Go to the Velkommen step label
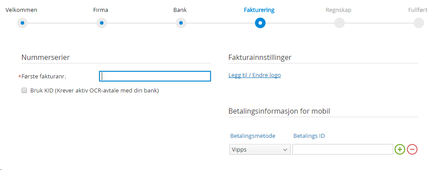 pyautogui.click(x=22, y=10)
